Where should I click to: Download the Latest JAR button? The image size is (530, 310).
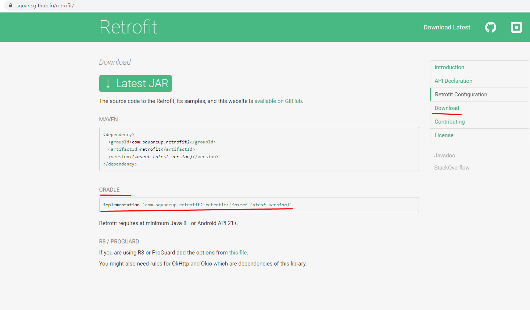click(136, 83)
